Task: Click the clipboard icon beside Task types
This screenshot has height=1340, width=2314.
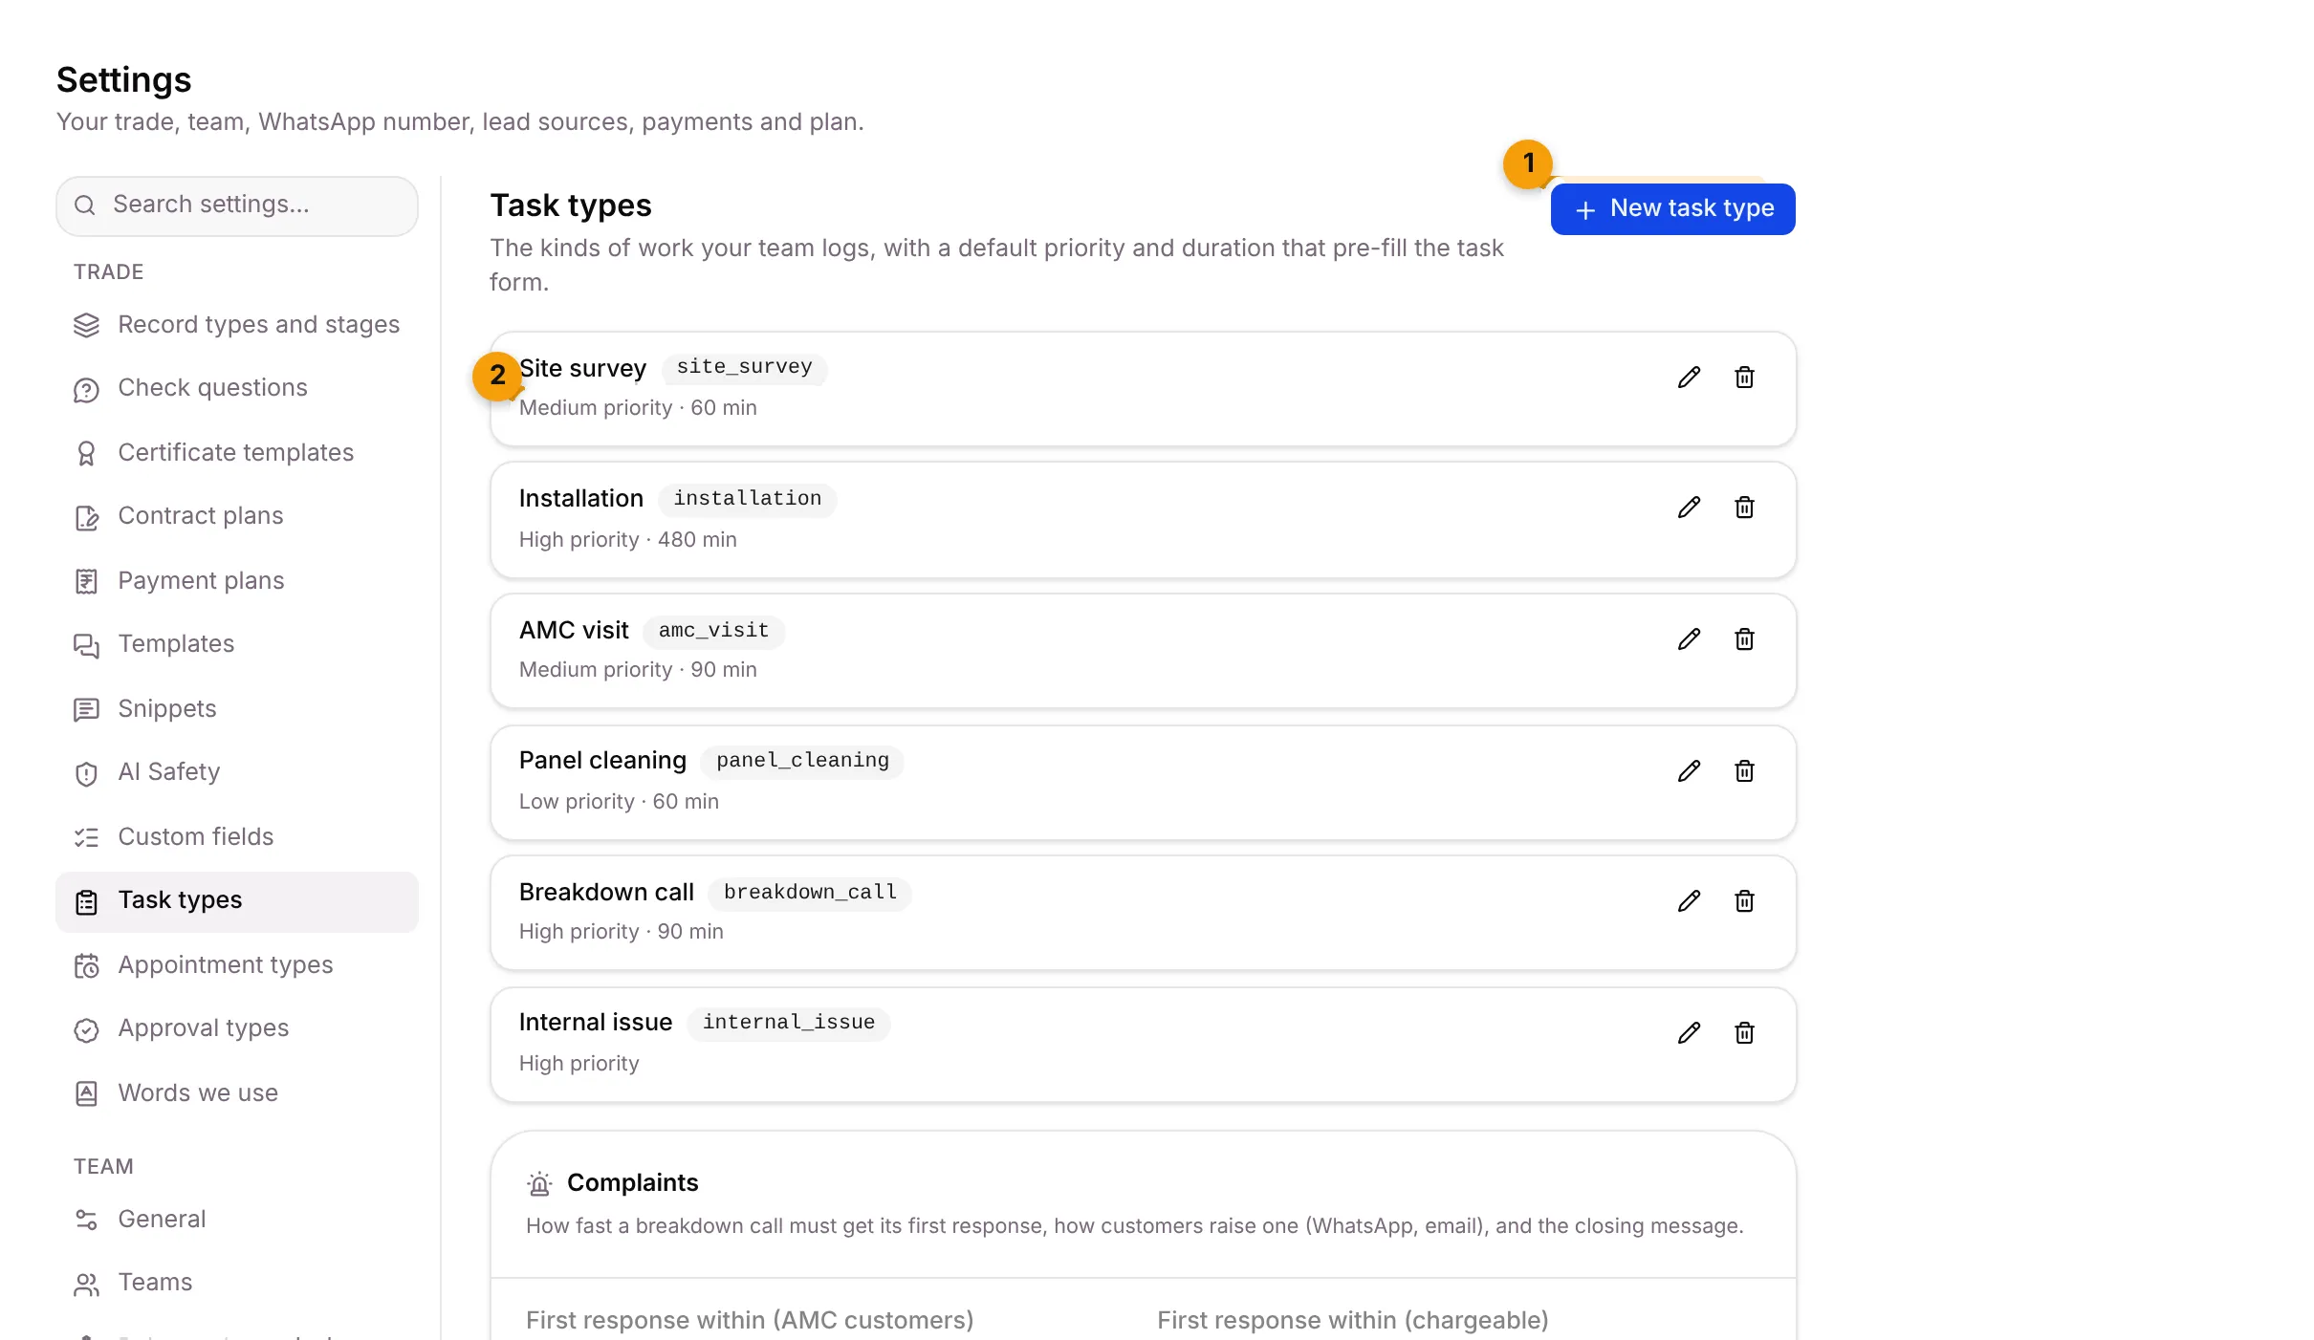Action: click(x=86, y=902)
